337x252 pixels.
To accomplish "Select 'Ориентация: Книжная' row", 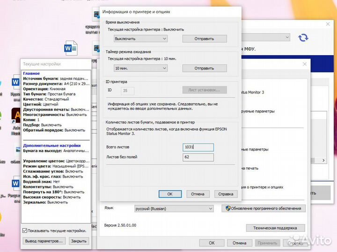I will click(x=44, y=89).
